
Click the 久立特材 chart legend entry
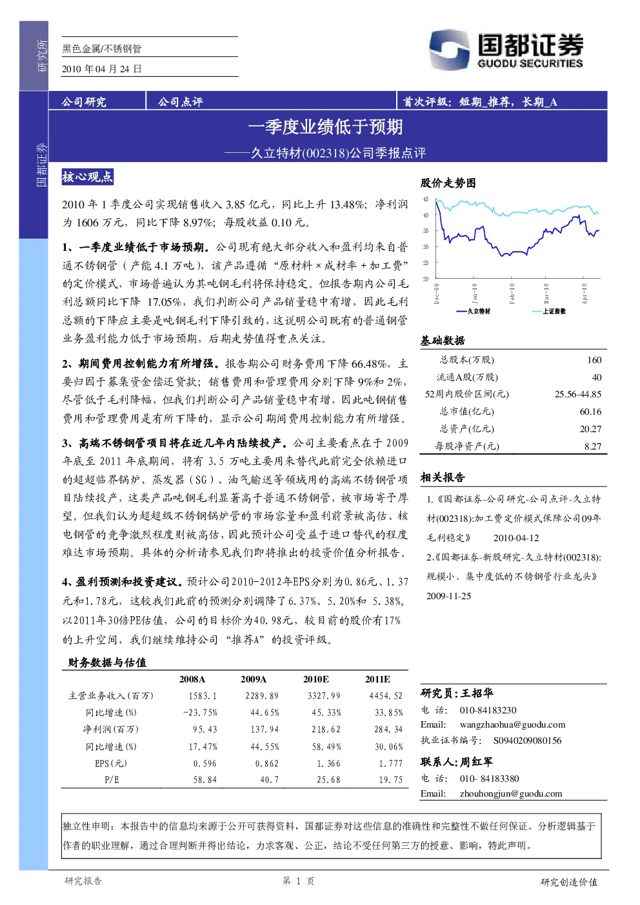click(x=473, y=312)
